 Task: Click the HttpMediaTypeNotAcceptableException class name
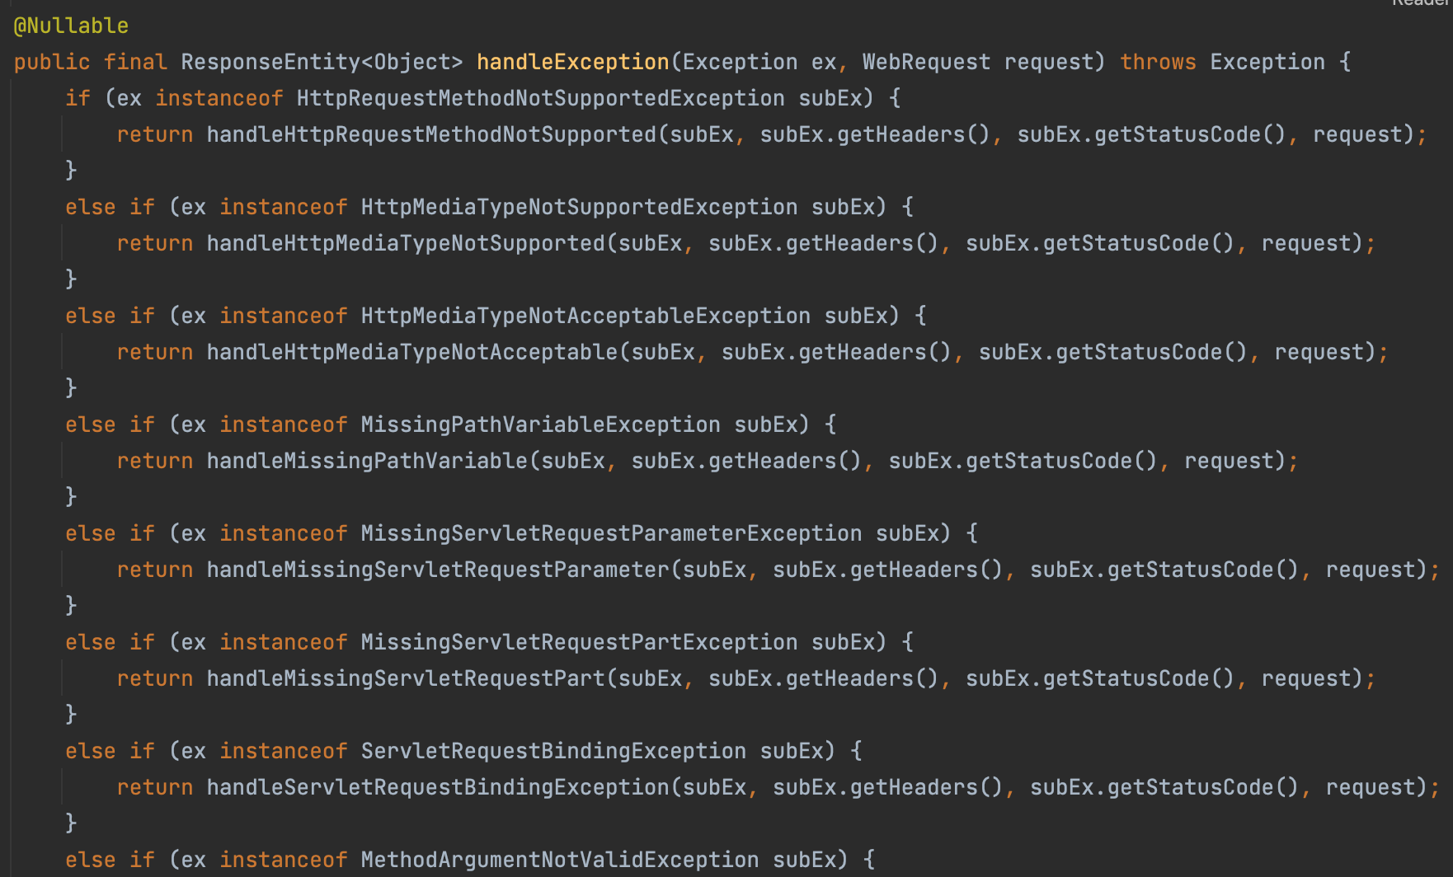click(585, 315)
